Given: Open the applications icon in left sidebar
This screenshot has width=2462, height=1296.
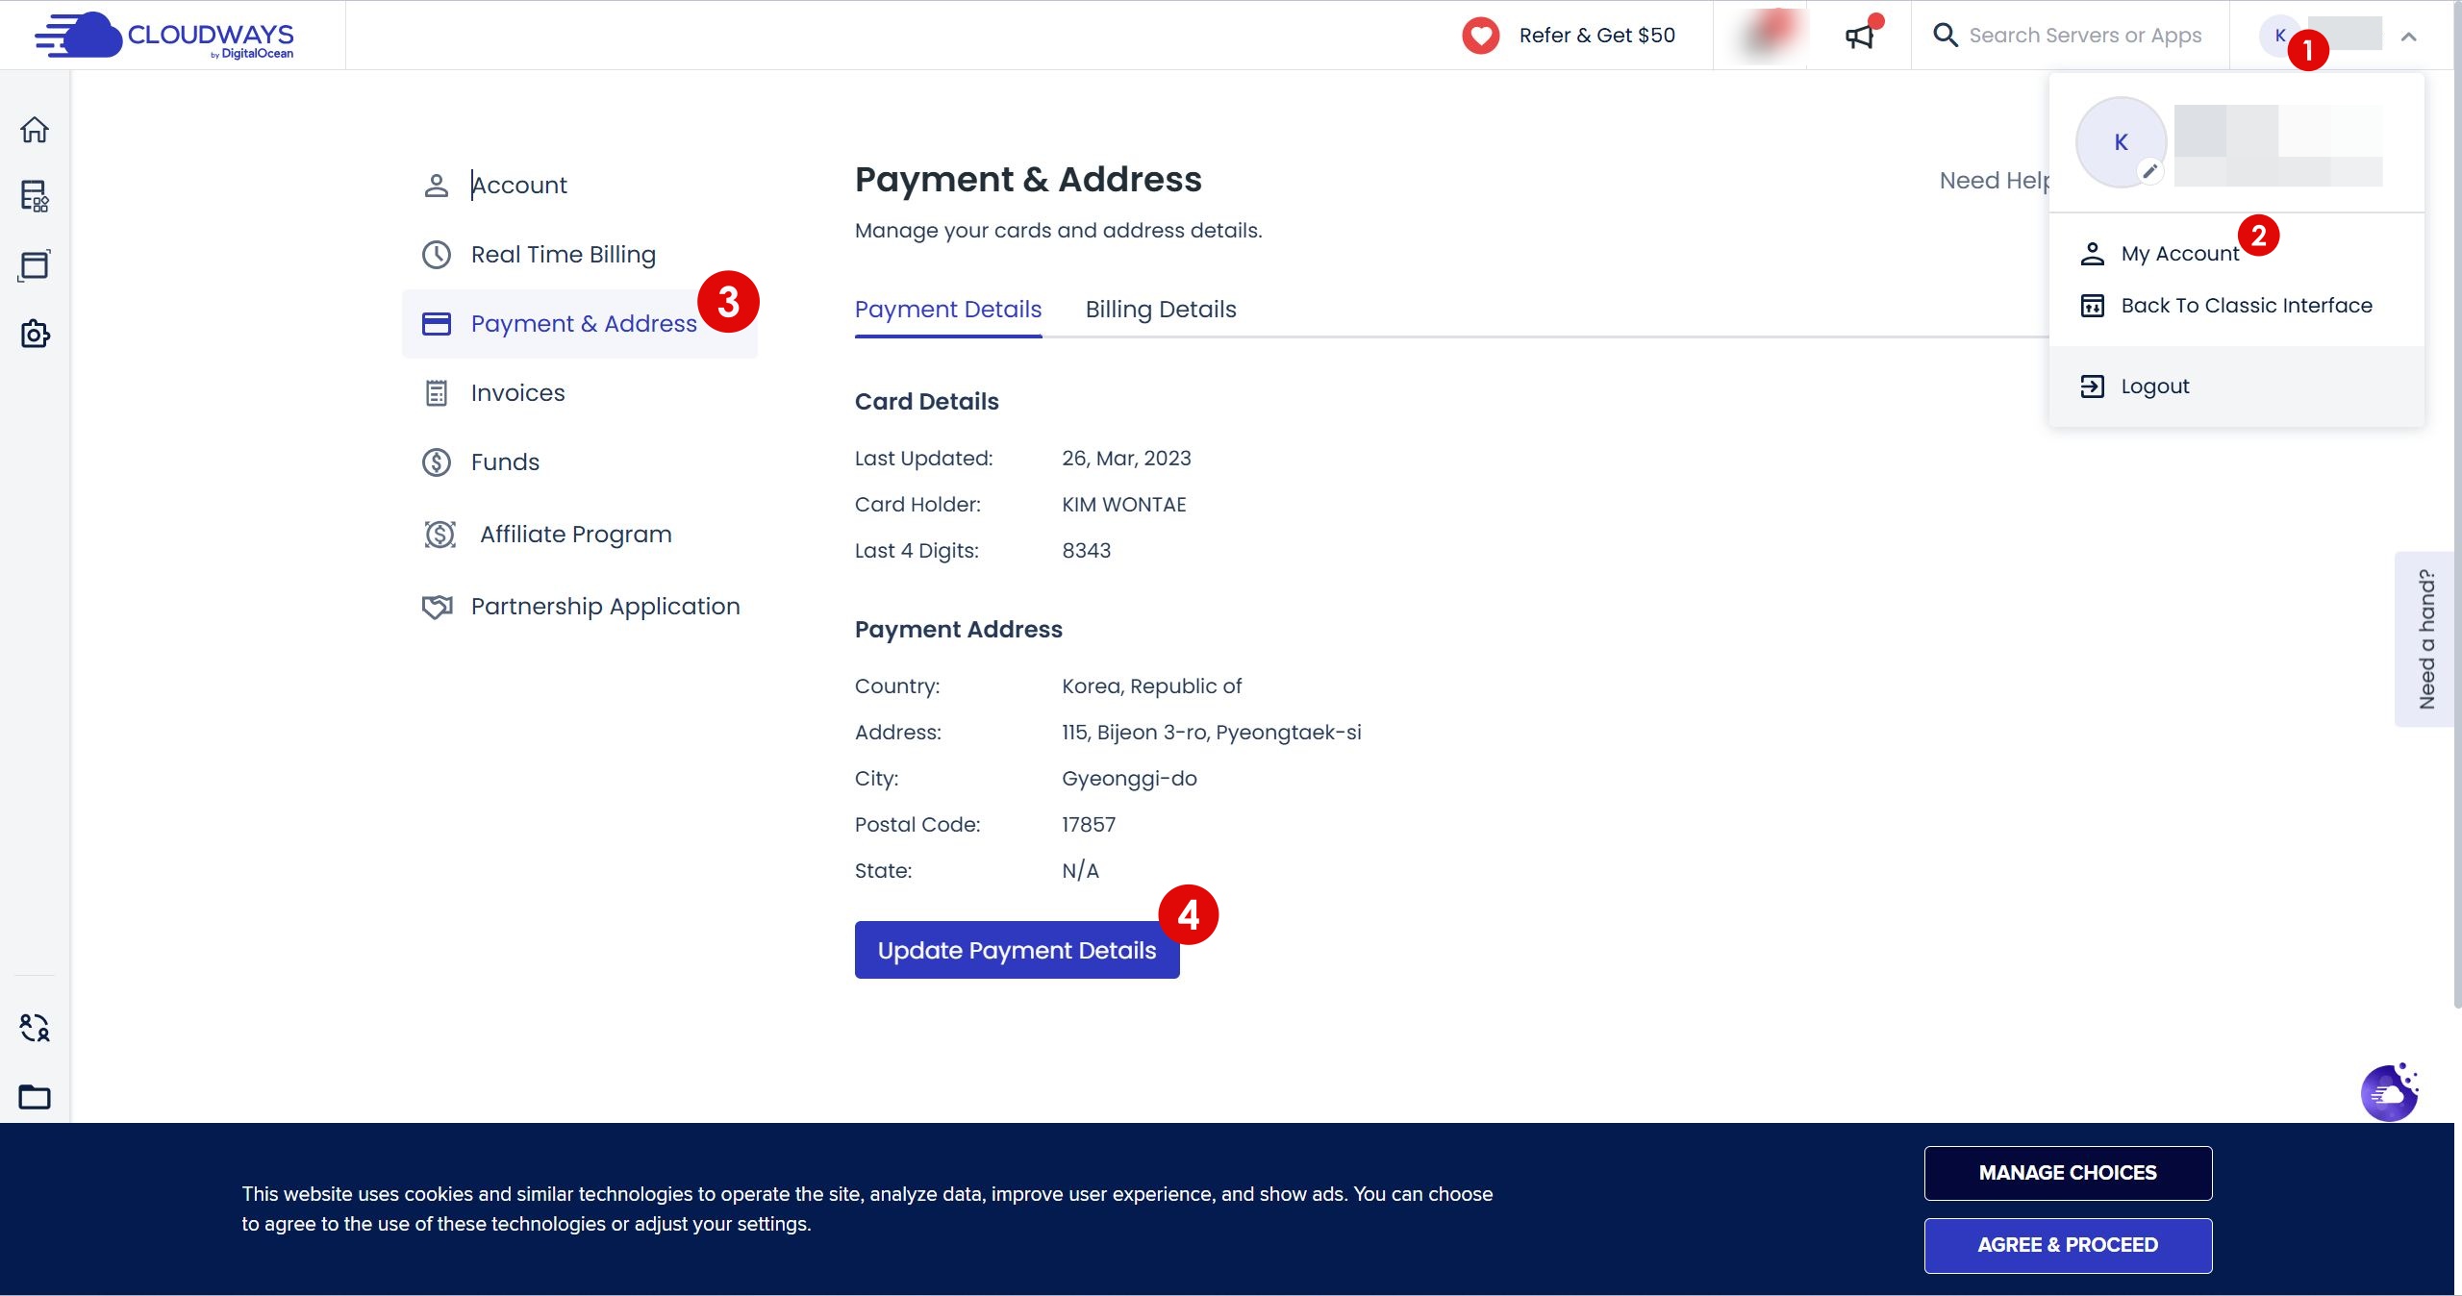Looking at the screenshot, I should 35,265.
